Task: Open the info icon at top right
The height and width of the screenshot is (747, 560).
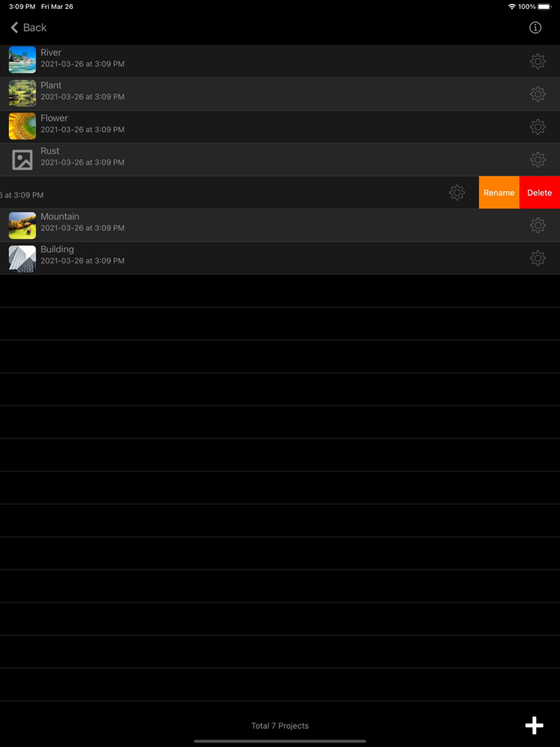Action: (x=535, y=28)
